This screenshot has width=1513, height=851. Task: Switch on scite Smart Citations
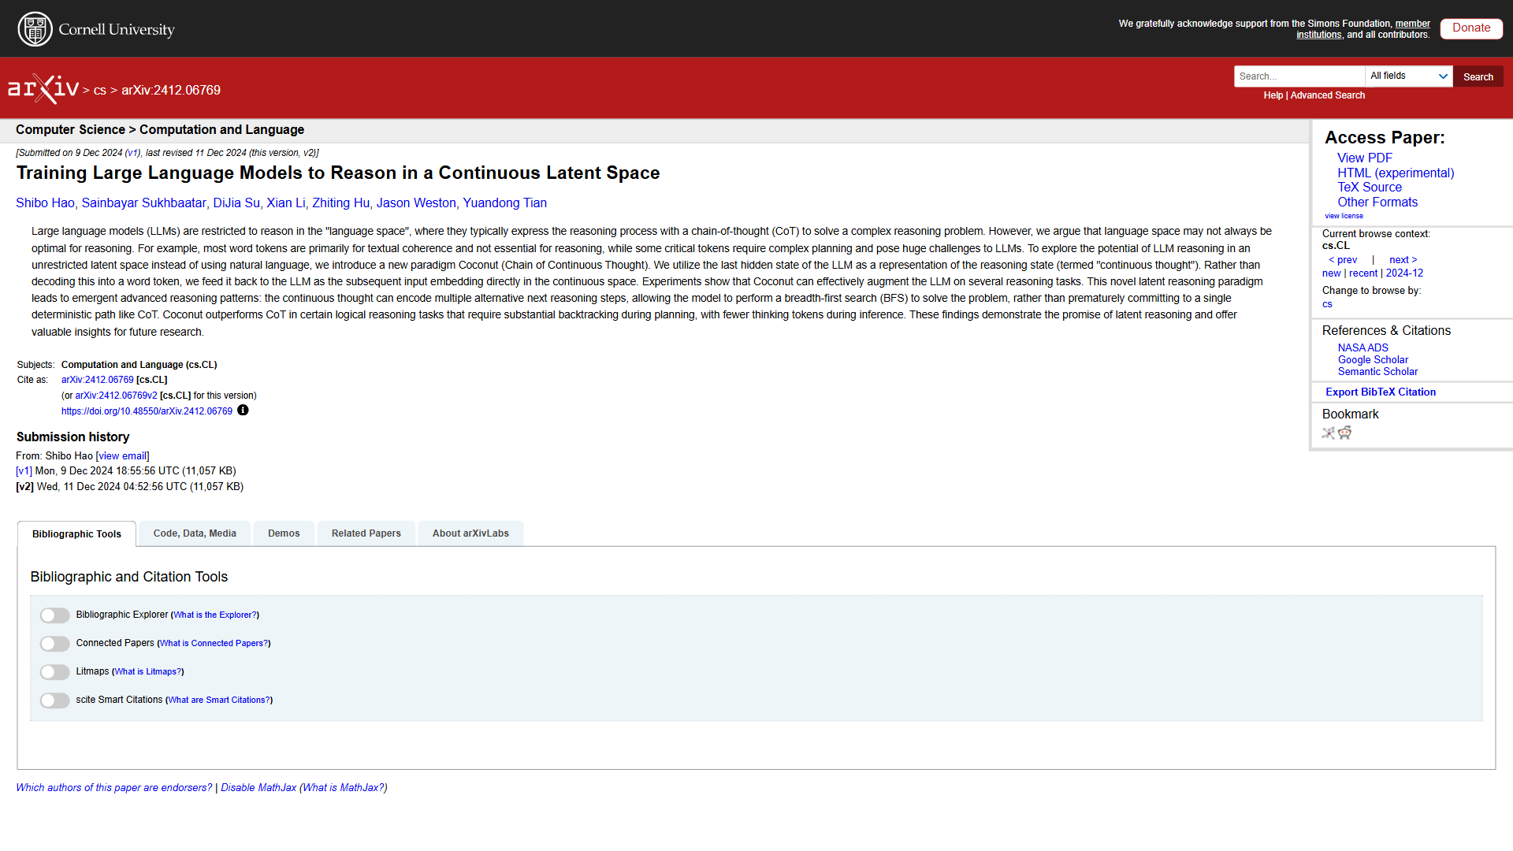(55, 700)
